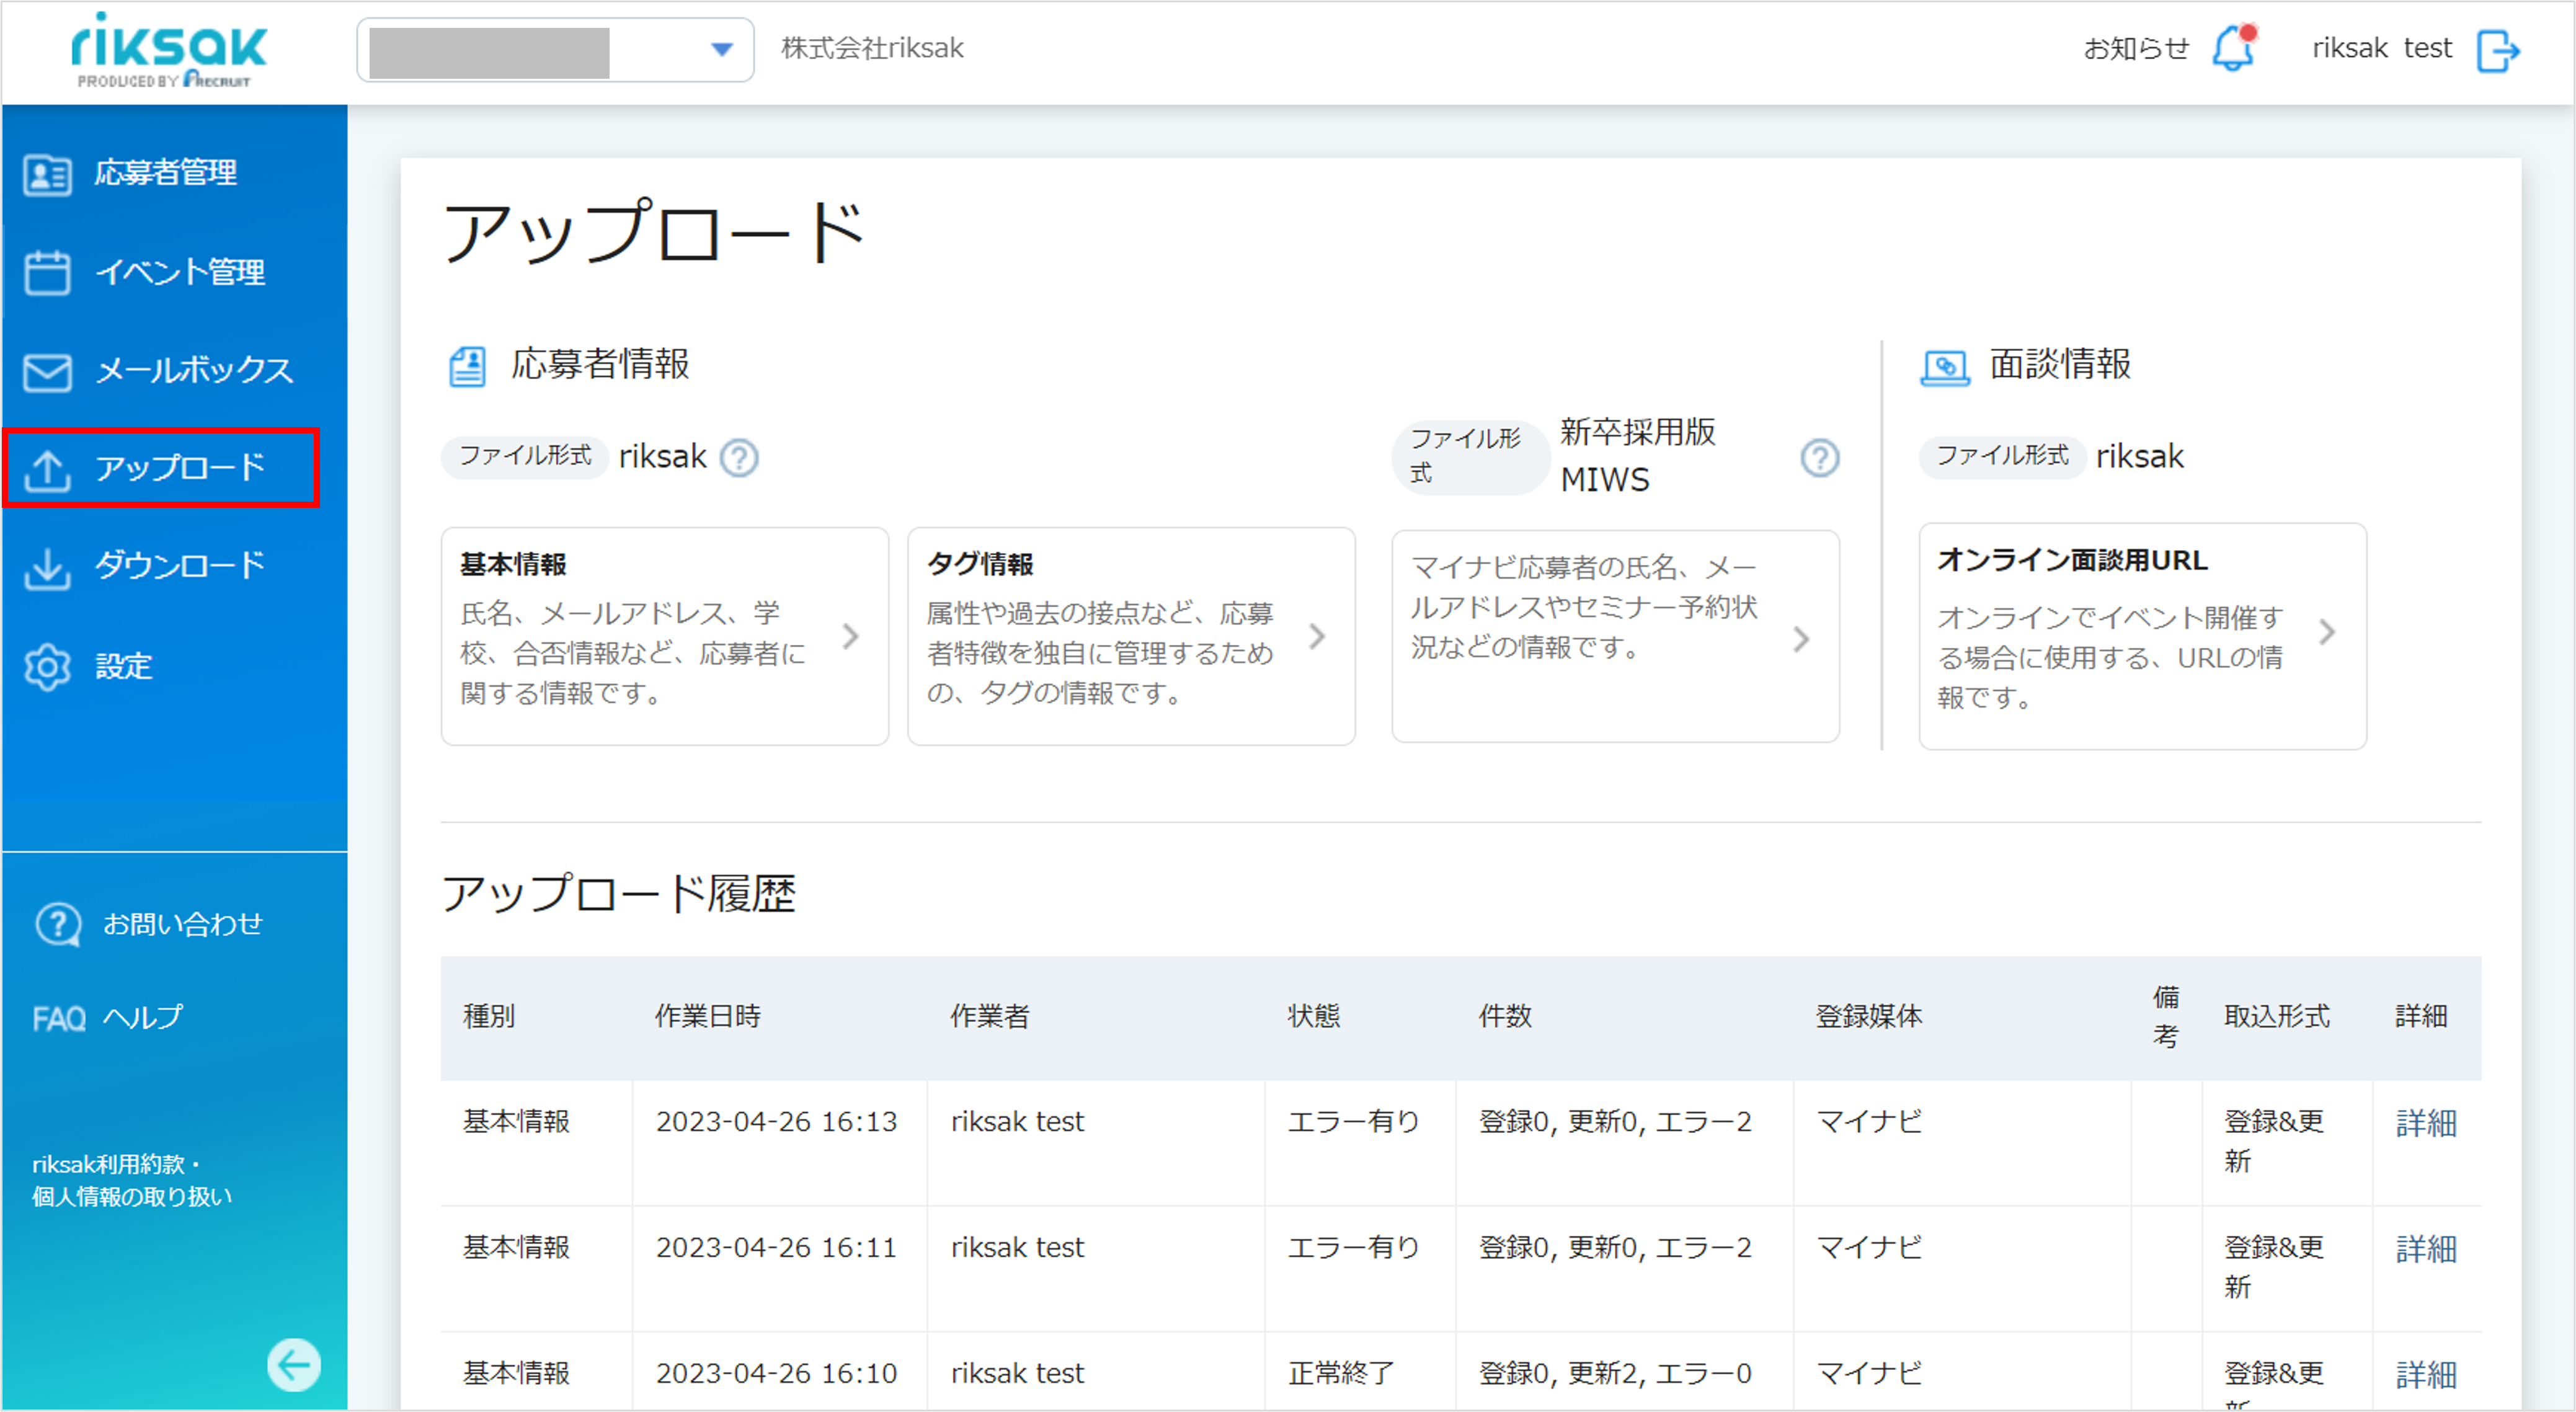Viewport: 2576px width, 1412px height.
Task: Open the FAQ ヘルプ menu item
Action: pos(108,1018)
